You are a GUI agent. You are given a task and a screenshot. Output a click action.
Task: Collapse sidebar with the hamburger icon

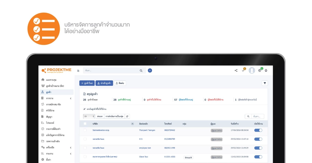(x=78, y=71)
